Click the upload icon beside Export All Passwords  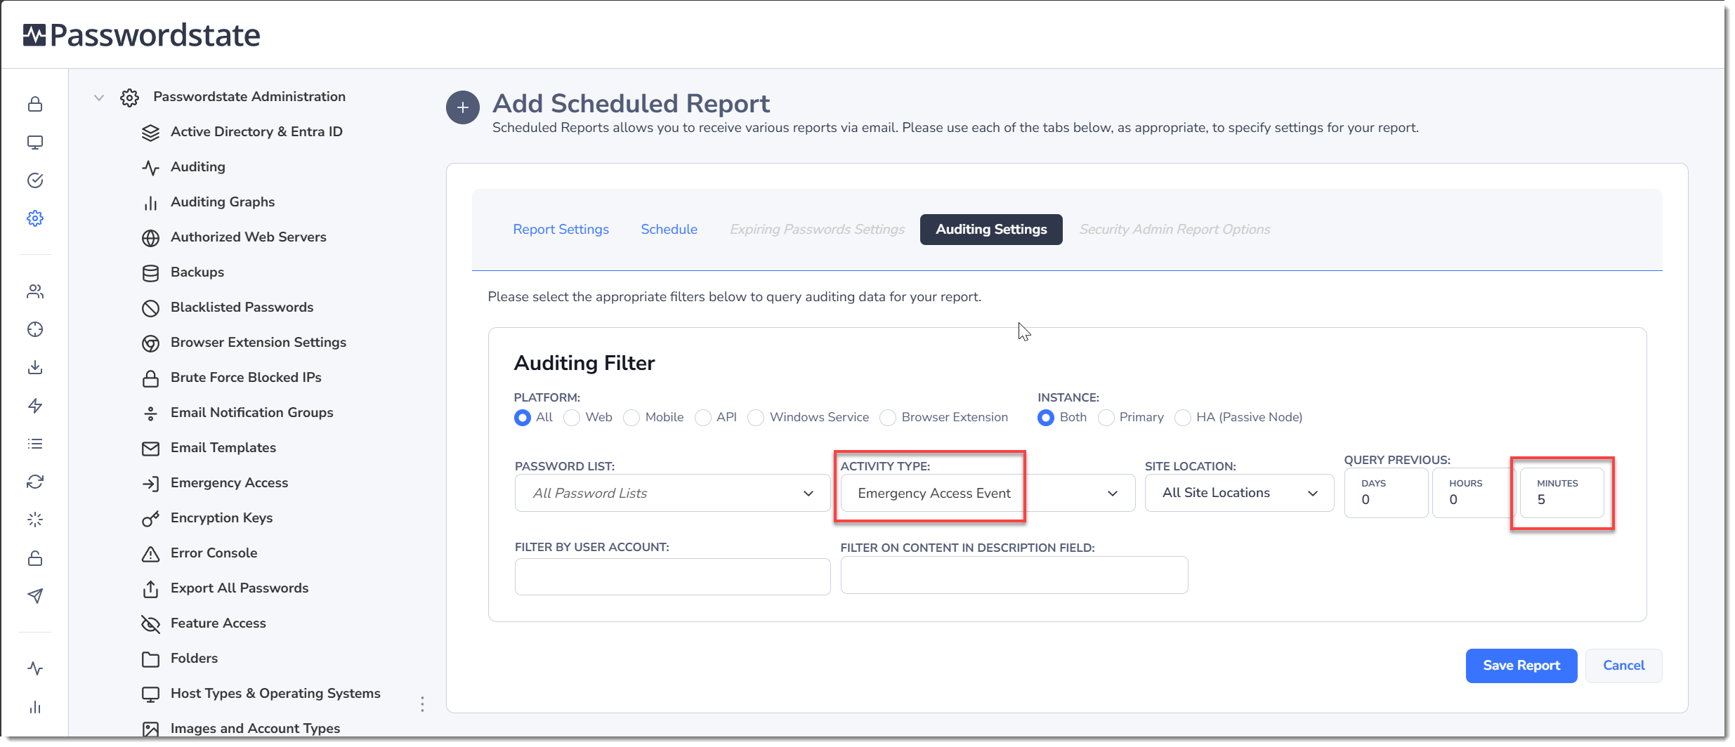click(x=150, y=589)
